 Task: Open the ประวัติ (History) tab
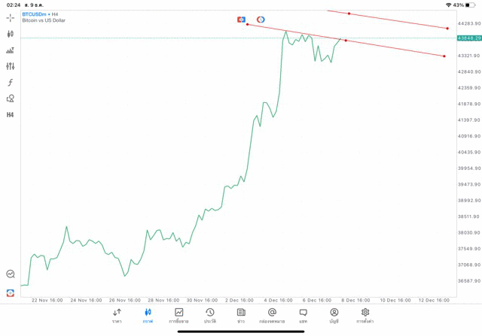tap(209, 316)
